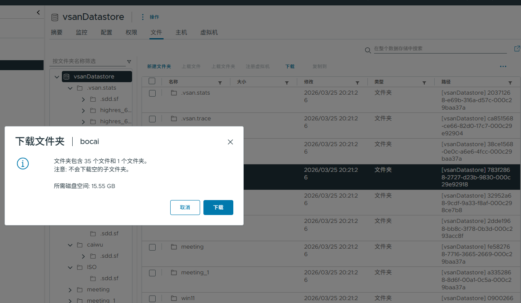Image resolution: width=521 pixels, height=303 pixels.
Task: Switch to the 配置 tab
Action: pyautogui.click(x=107, y=32)
